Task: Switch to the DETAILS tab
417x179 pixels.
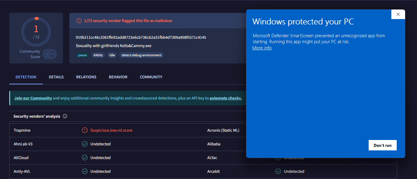Action: [56, 77]
